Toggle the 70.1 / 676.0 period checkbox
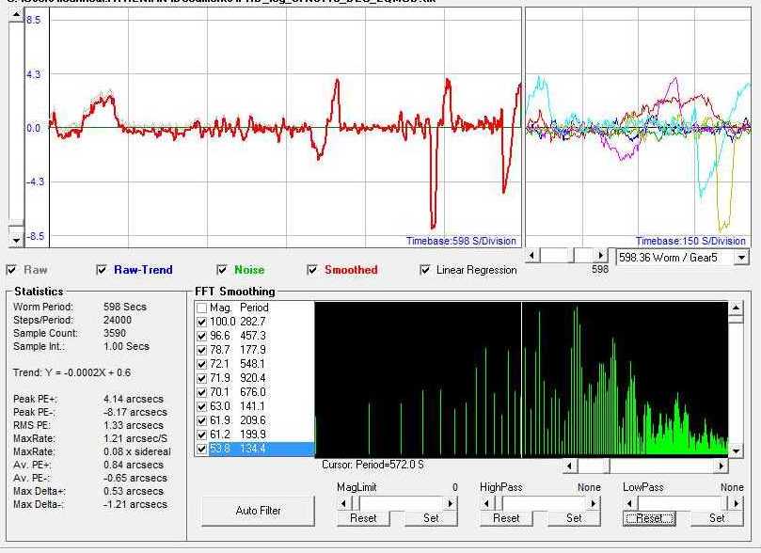The image size is (761, 553). coord(202,392)
